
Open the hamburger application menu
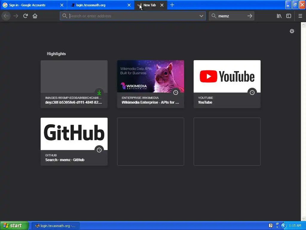[x=300, y=16]
